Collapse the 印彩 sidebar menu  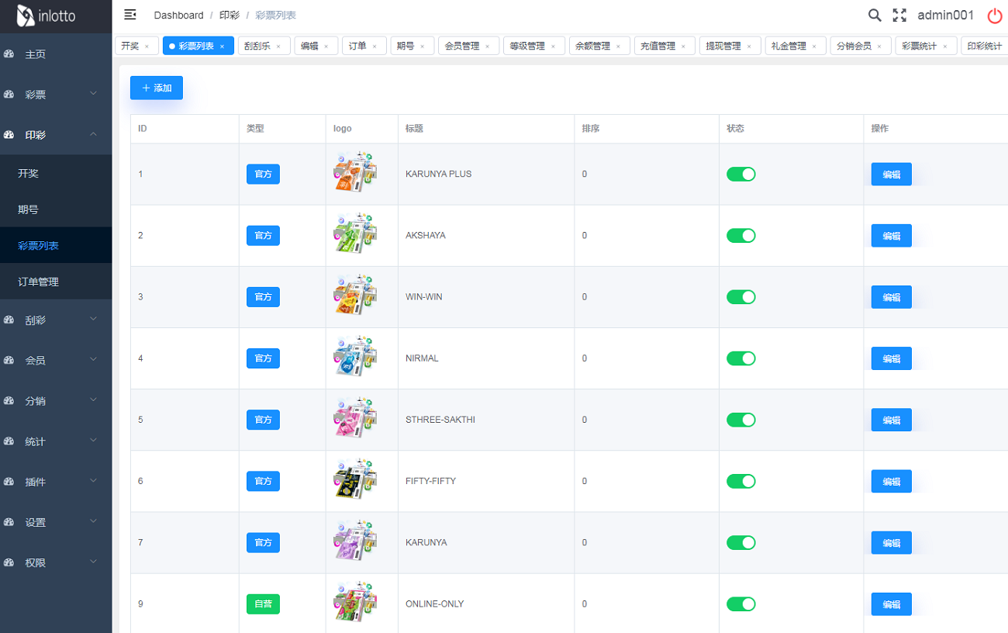click(93, 133)
